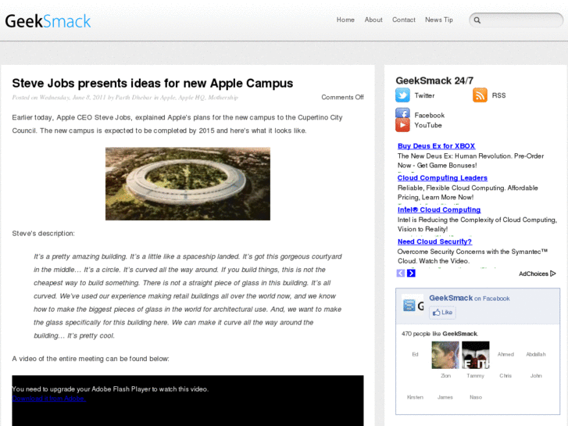Open Intel Cloud Computing ad link
Image resolution: width=568 pixels, height=426 pixels.
coord(439,209)
